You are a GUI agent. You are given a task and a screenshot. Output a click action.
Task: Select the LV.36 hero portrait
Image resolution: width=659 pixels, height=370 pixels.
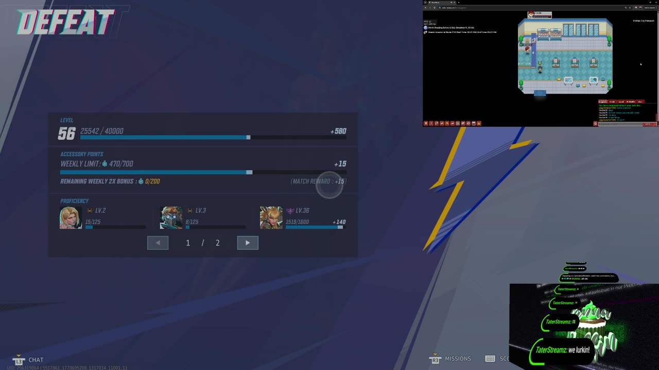[271, 217]
